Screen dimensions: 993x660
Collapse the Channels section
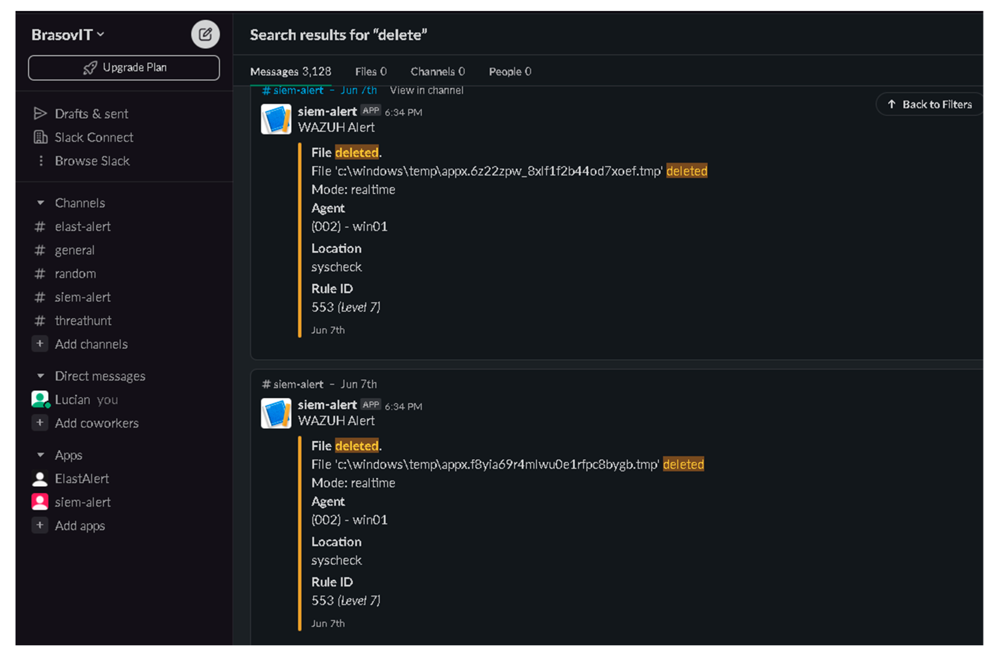point(41,203)
